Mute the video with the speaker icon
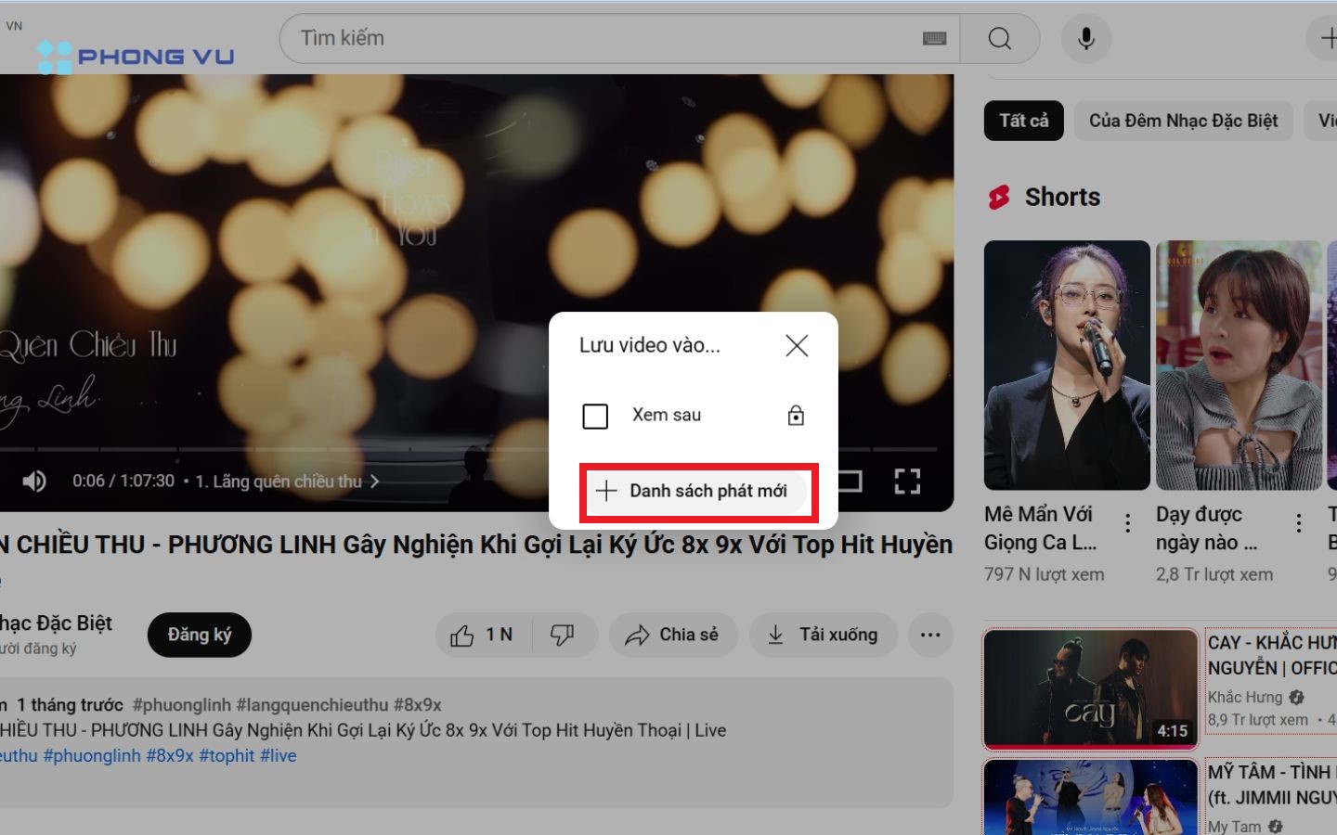The image size is (1337, 835). 34,481
